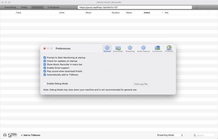Sort by the Added column header
The width and height of the screenshot is (218, 139).
pyautogui.click(x=147, y=13)
